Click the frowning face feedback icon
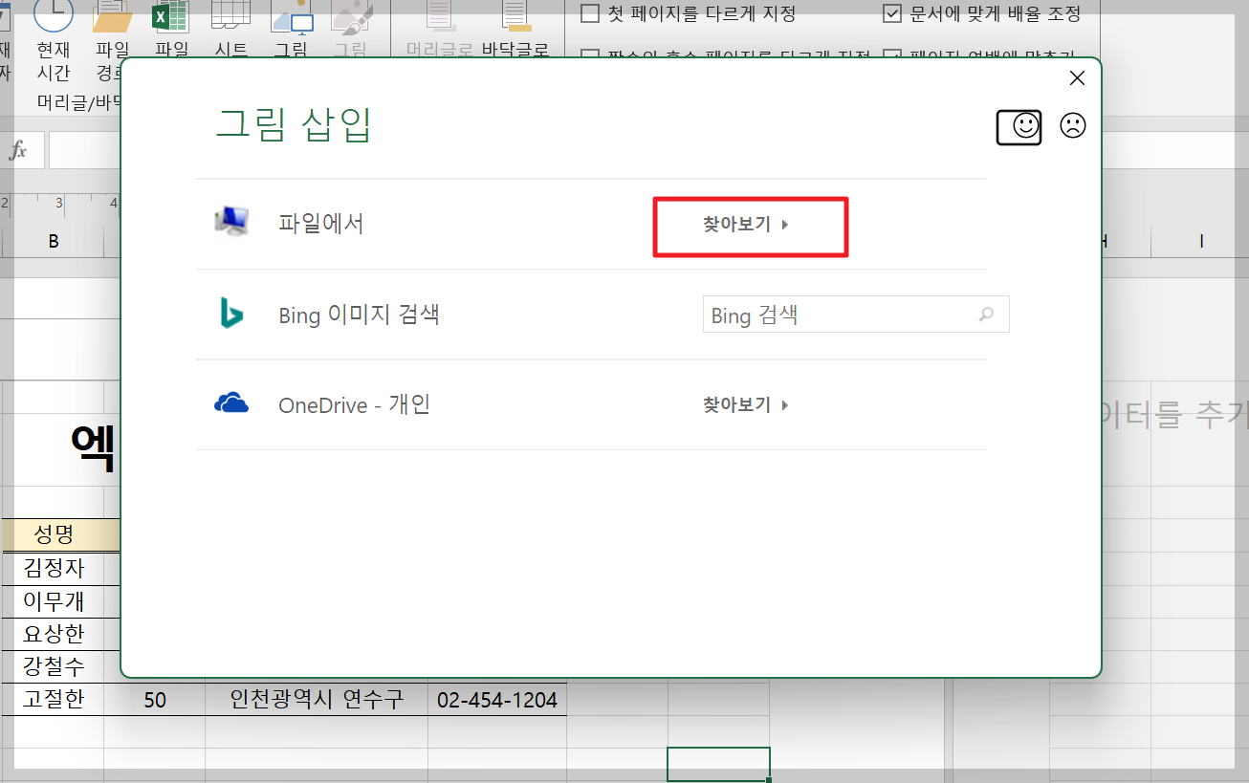Image resolution: width=1249 pixels, height=783 pixels. click(x=1072, y=125)
